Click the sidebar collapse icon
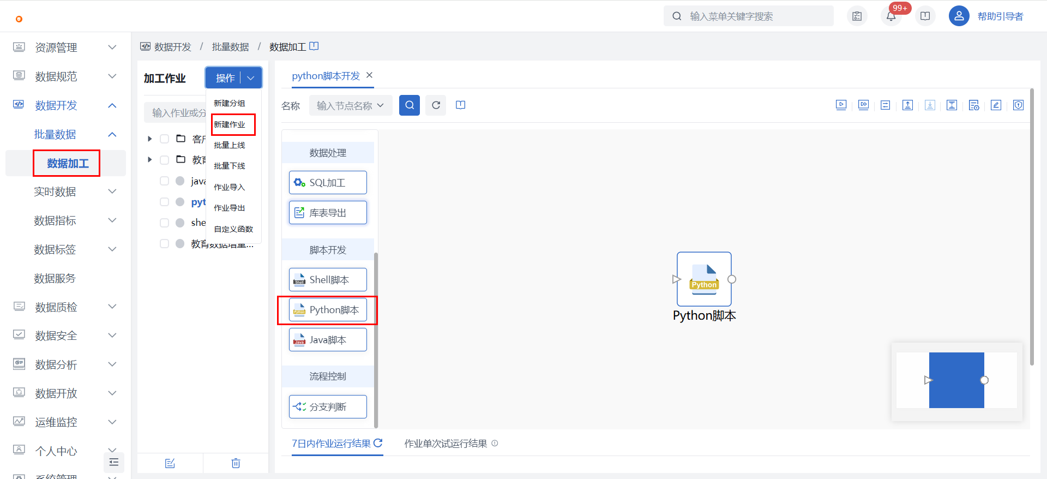This screenshot has width=1047, height=479. [x=113, y=462]
